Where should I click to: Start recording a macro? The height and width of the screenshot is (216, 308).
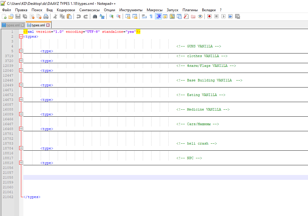click(x=209, y=16)
